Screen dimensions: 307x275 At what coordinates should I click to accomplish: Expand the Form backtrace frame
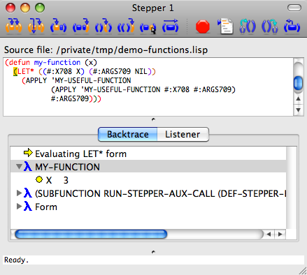(x=20, y=206)
